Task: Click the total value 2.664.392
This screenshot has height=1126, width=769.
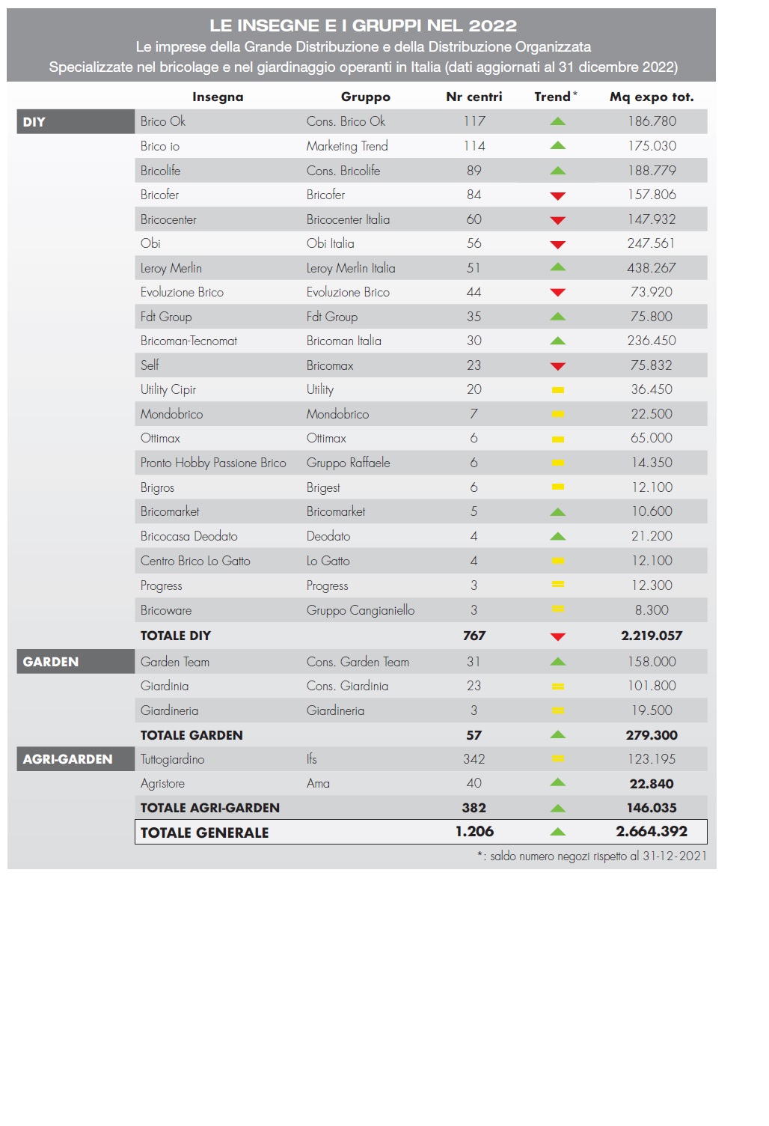Action: coord(652,832)
